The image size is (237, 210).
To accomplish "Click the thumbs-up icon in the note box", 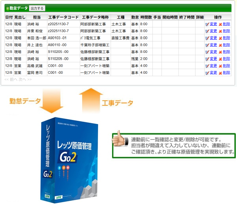I will 119,140.
